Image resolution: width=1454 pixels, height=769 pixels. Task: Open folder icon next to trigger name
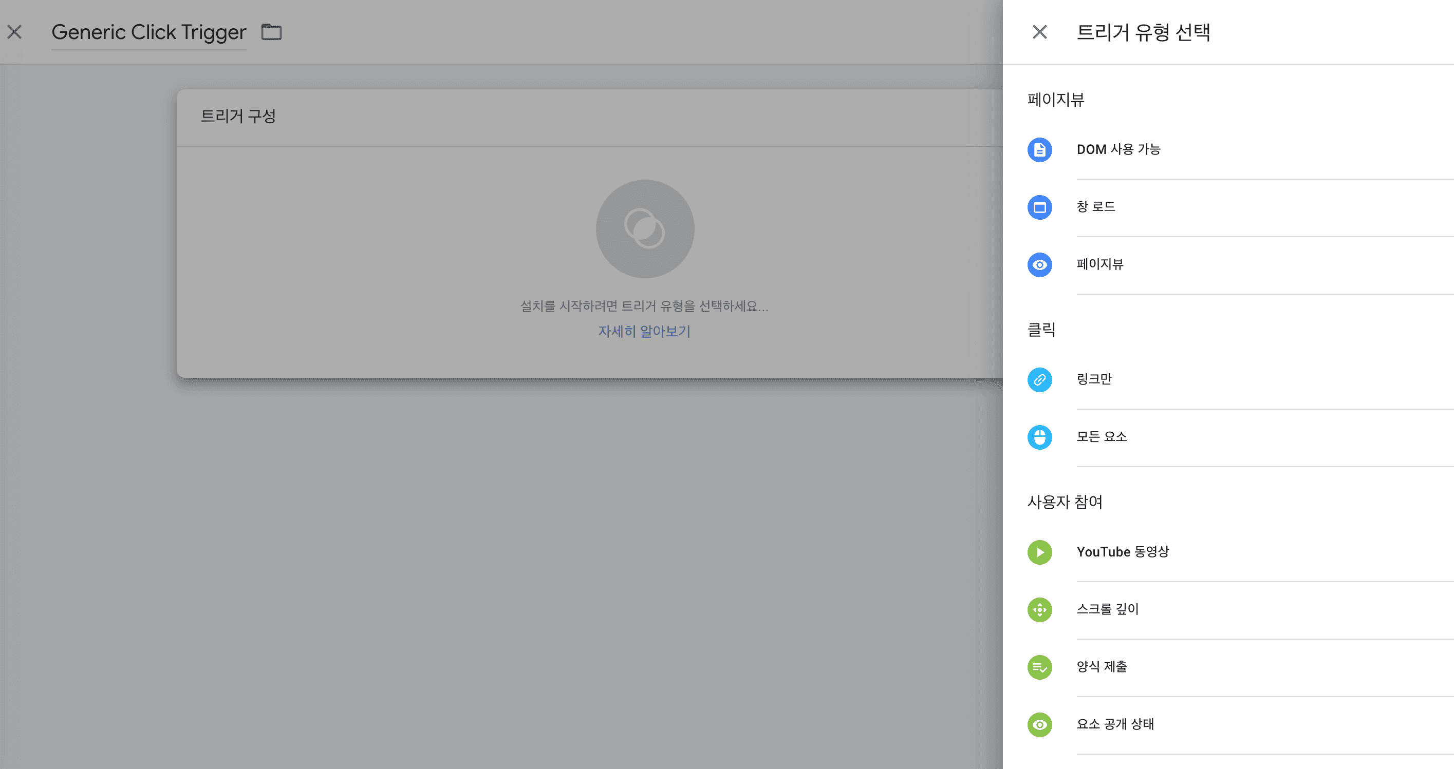271,32
